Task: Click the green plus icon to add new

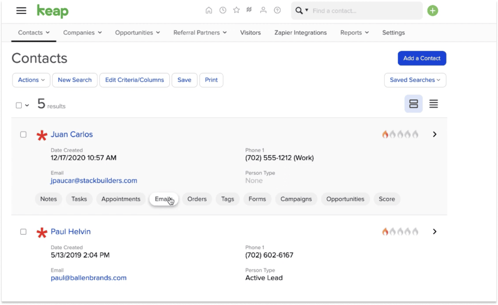Action: tap(432, 10)
